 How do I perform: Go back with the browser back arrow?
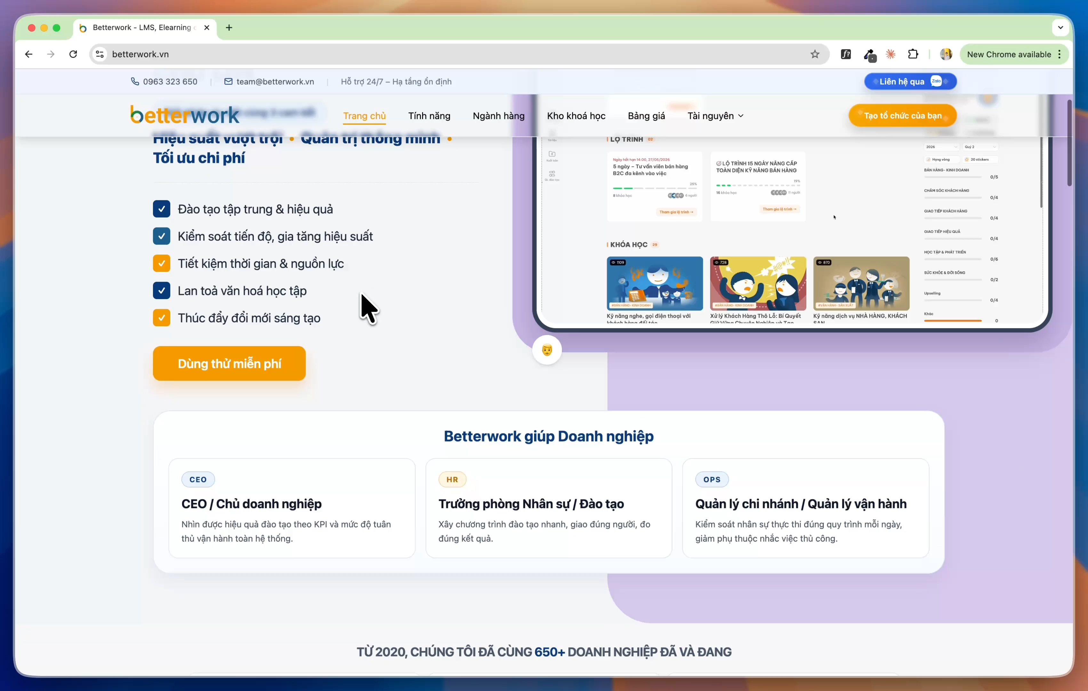(29, 54)
